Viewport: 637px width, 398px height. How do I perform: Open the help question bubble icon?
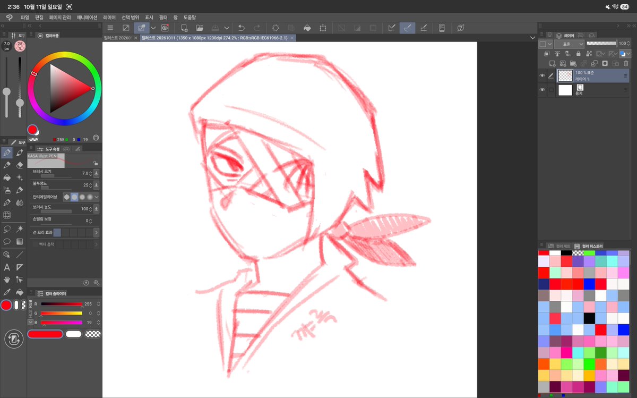tap(461, 28)
